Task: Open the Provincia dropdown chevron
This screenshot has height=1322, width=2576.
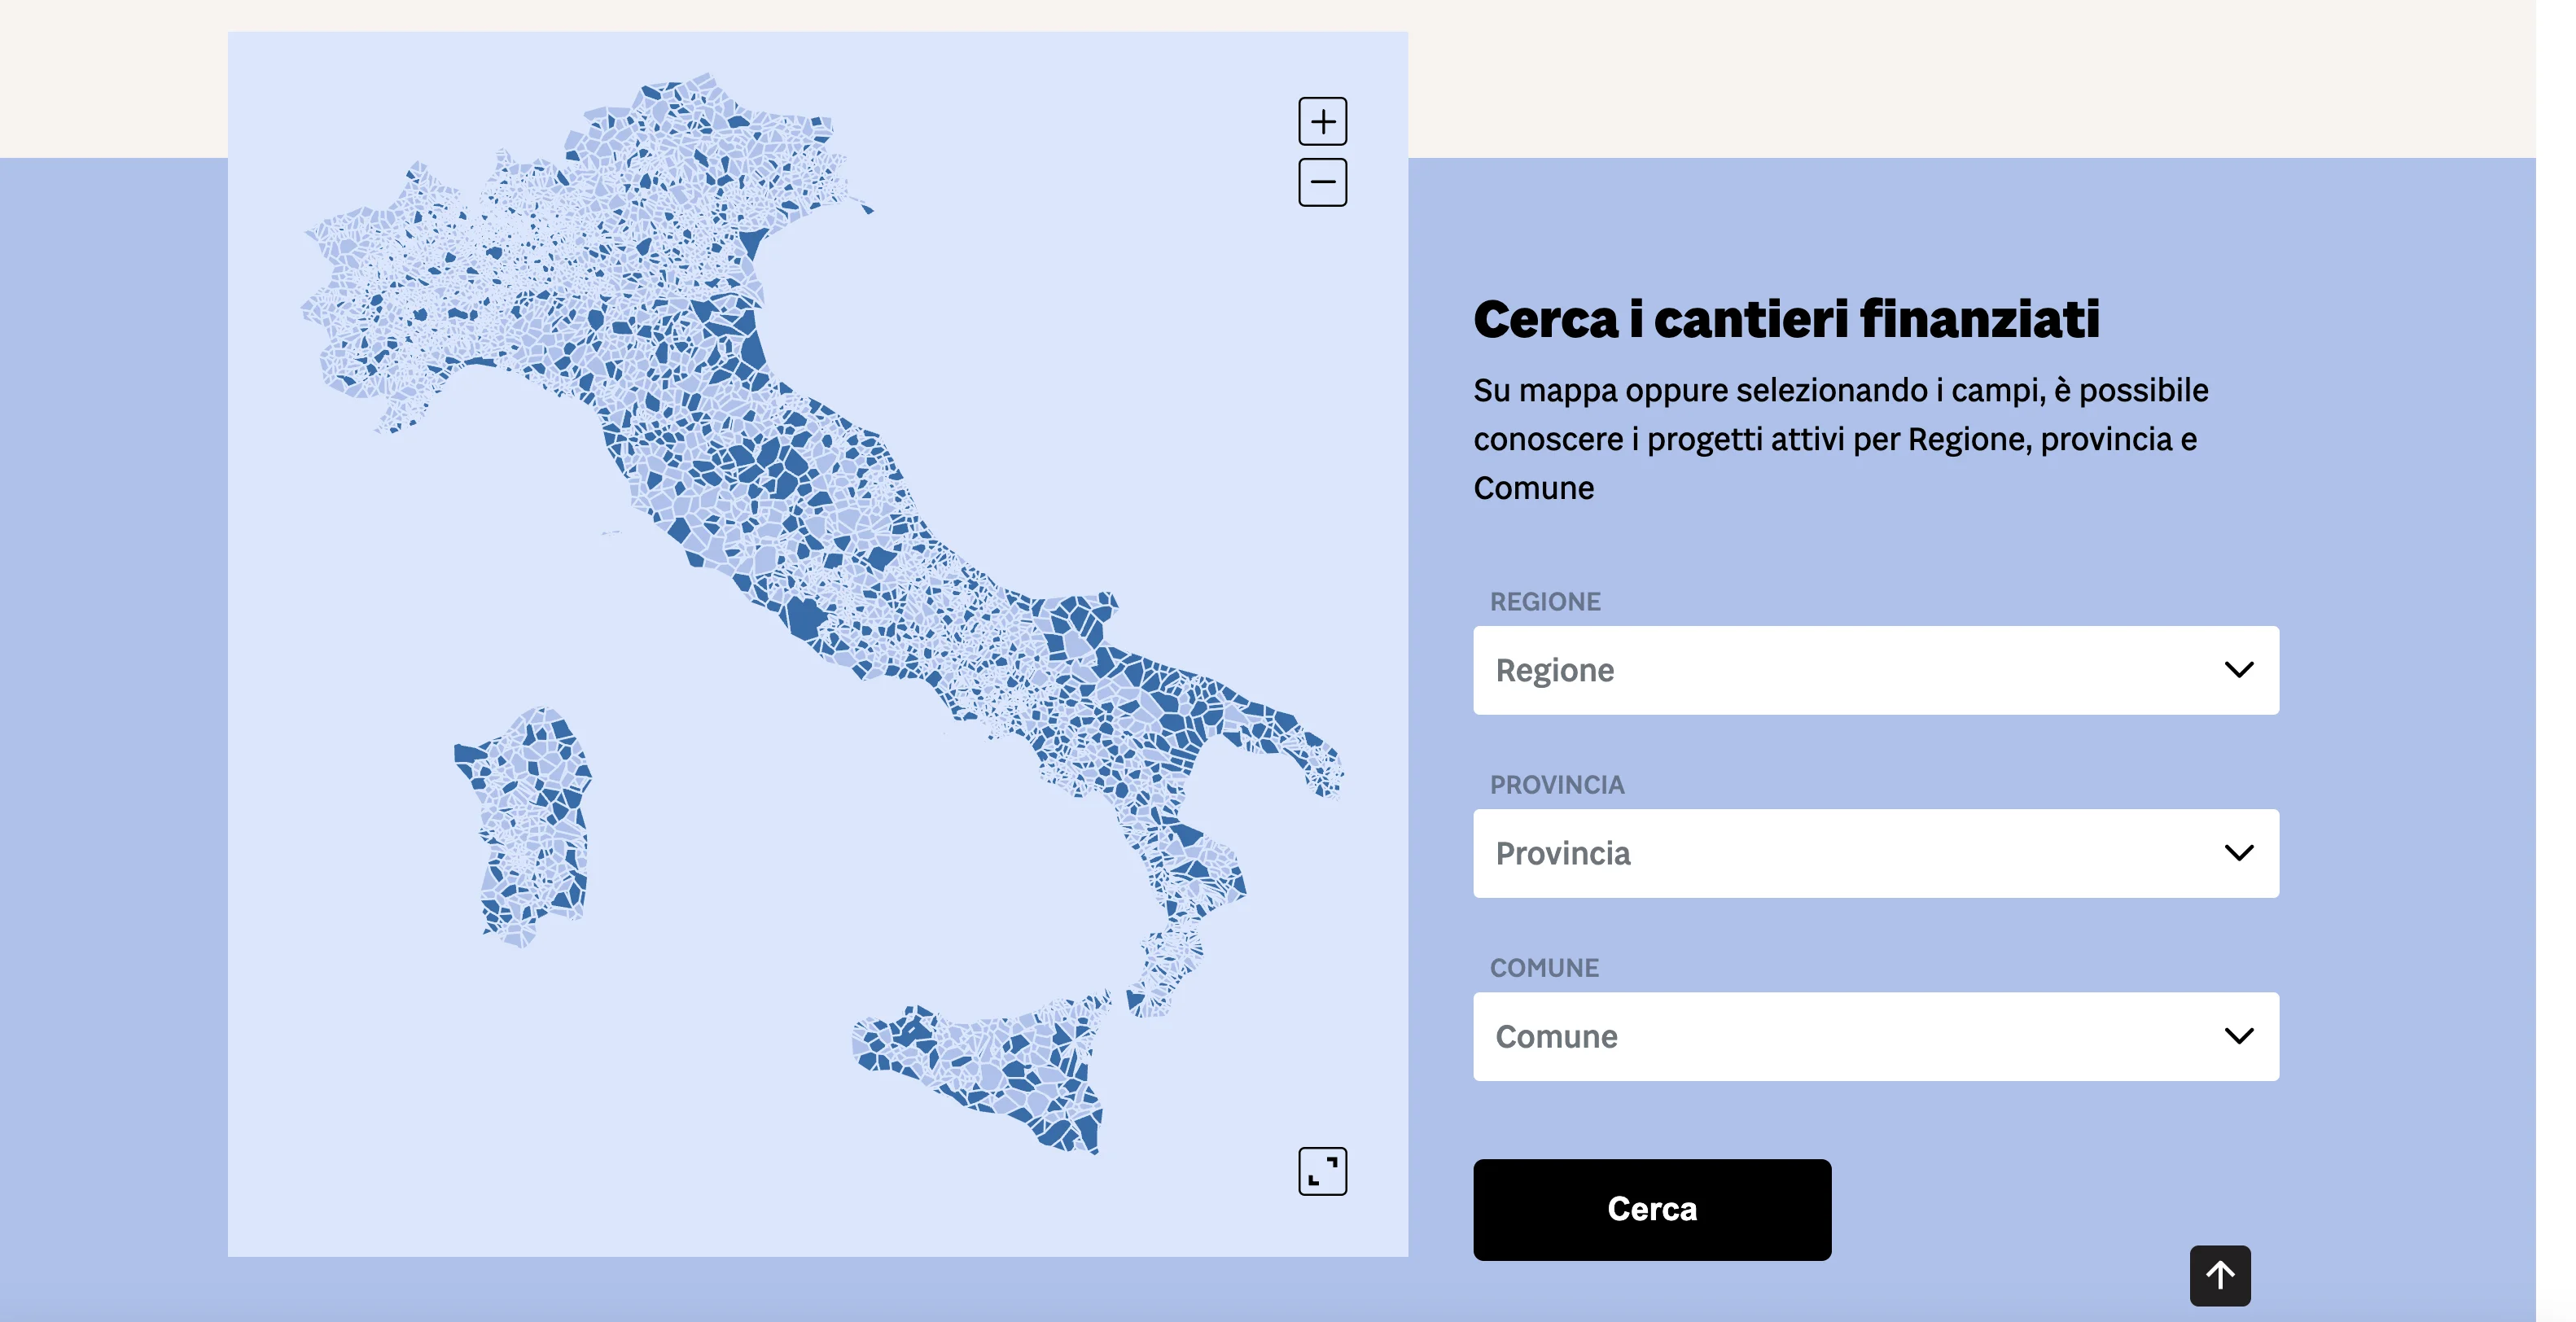Action: coord(2238,852)
